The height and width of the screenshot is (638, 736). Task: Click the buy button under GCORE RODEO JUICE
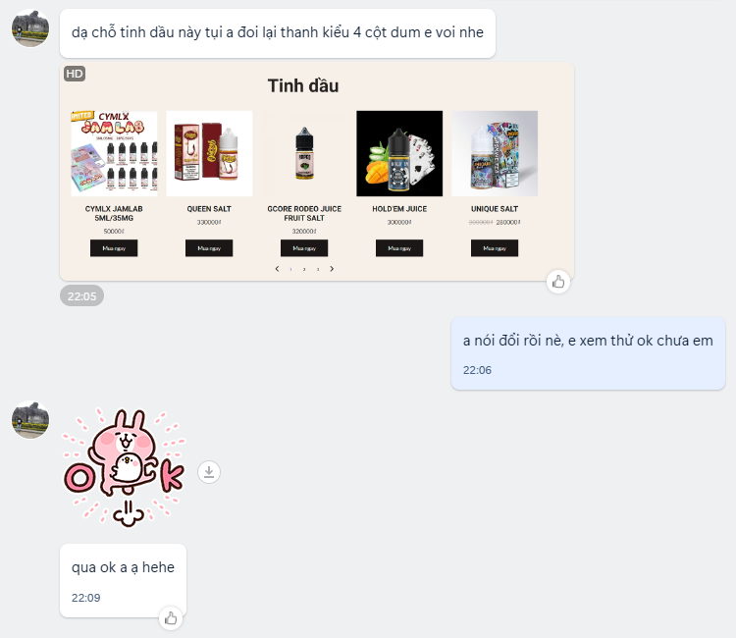(304, 248)
